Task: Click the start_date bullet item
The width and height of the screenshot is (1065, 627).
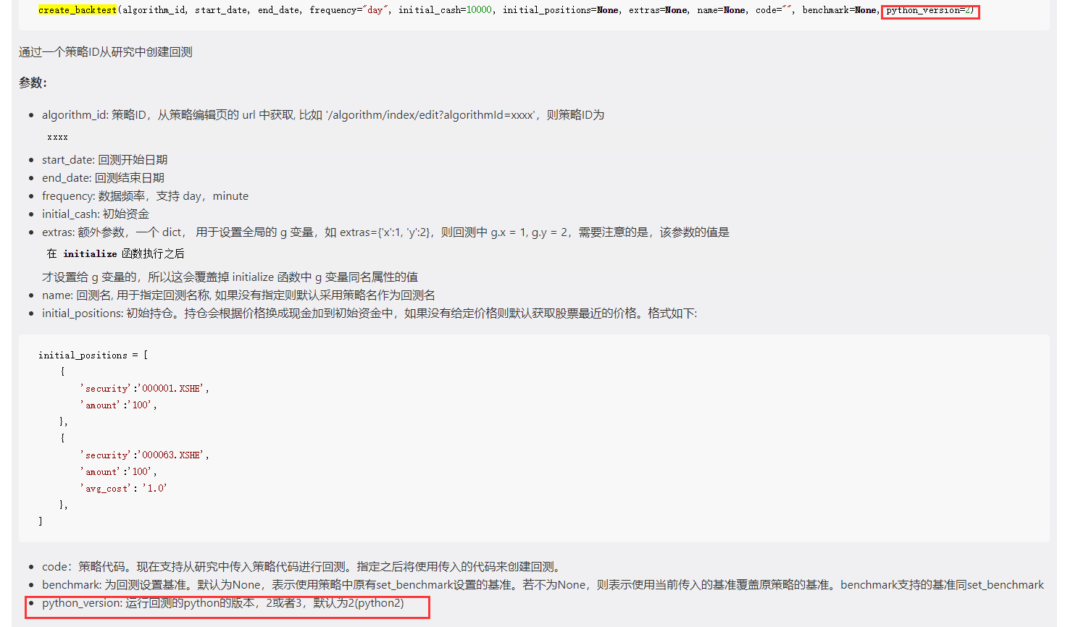Action: click(x=104, y=160)
